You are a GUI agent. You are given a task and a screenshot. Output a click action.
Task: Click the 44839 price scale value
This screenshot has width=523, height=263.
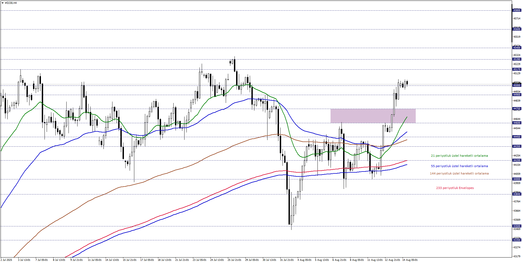(517, 101)
